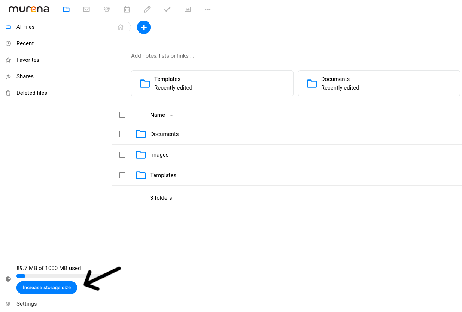The width and height of the screenshot is (462, 312).
Task: Open the Mail app icon
Action: coord(86,9)
